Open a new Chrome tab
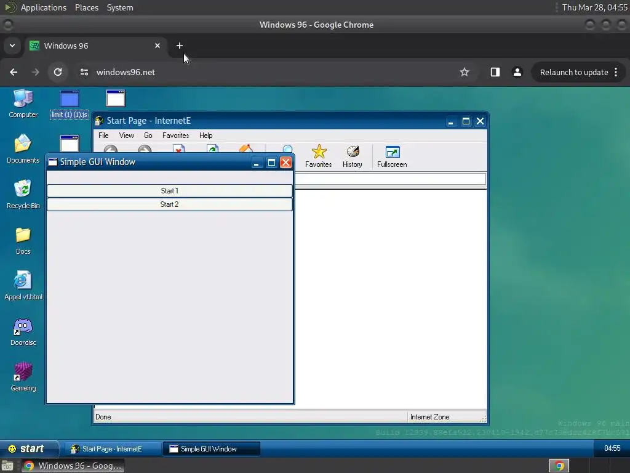 [x=180, y=46]
